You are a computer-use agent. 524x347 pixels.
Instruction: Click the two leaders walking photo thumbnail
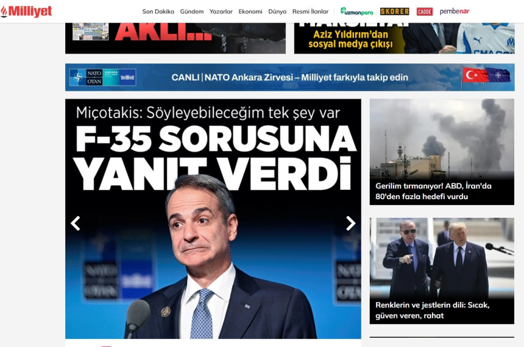442,258
